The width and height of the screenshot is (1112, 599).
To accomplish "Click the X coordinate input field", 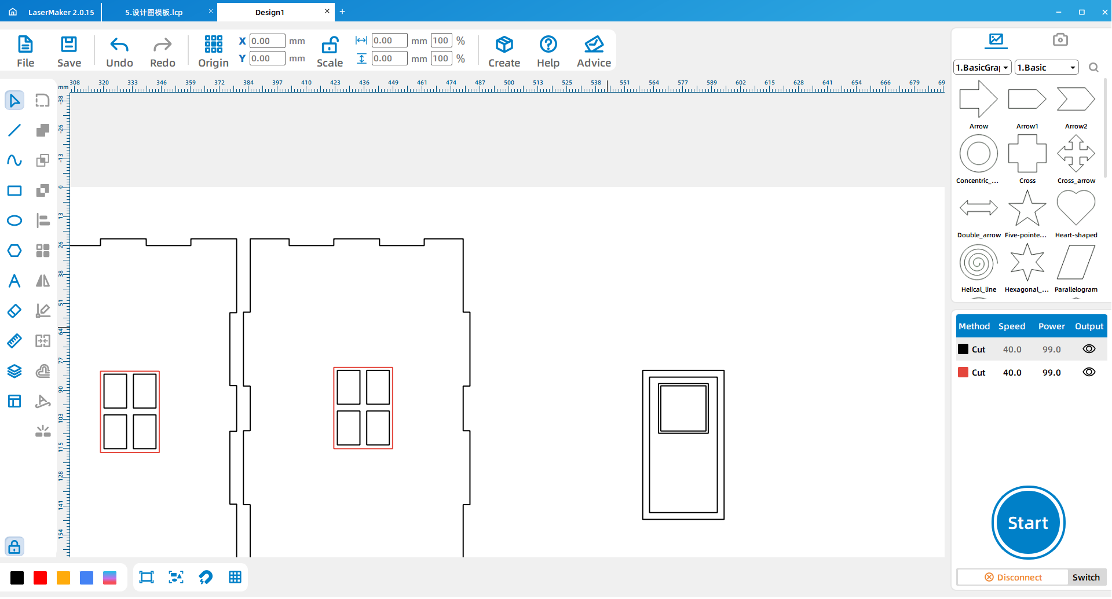I will 267,41.
